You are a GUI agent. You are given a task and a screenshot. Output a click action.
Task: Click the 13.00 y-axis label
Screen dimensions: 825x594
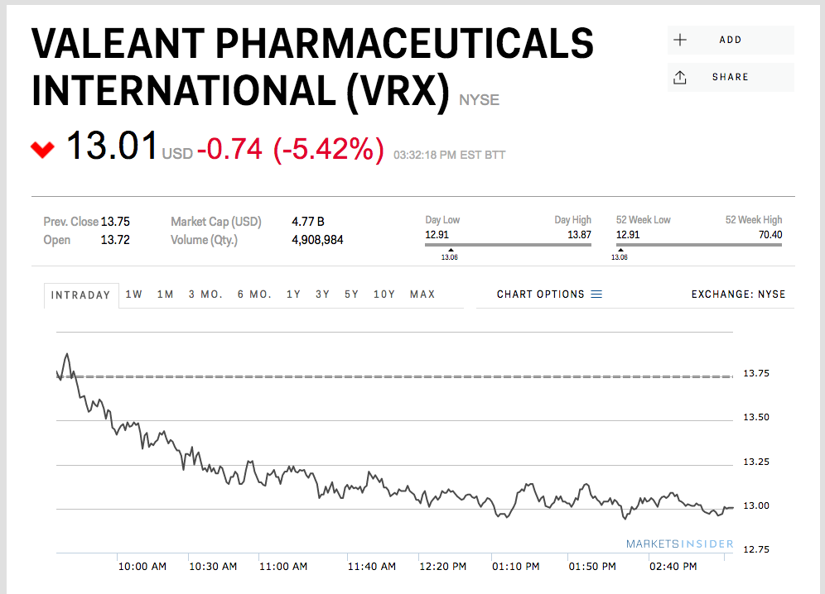756,505
